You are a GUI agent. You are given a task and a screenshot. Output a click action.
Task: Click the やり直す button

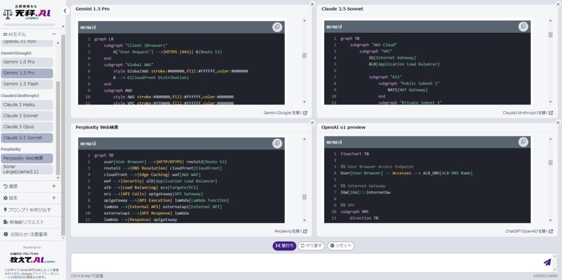pyautogui.click(x=311, y=246)
